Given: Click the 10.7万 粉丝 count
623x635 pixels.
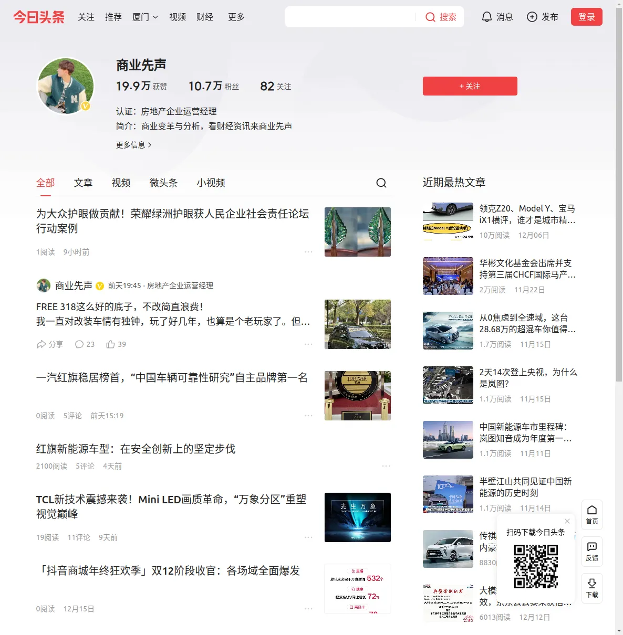Looking at the screenshot, I should pos(214,86).
